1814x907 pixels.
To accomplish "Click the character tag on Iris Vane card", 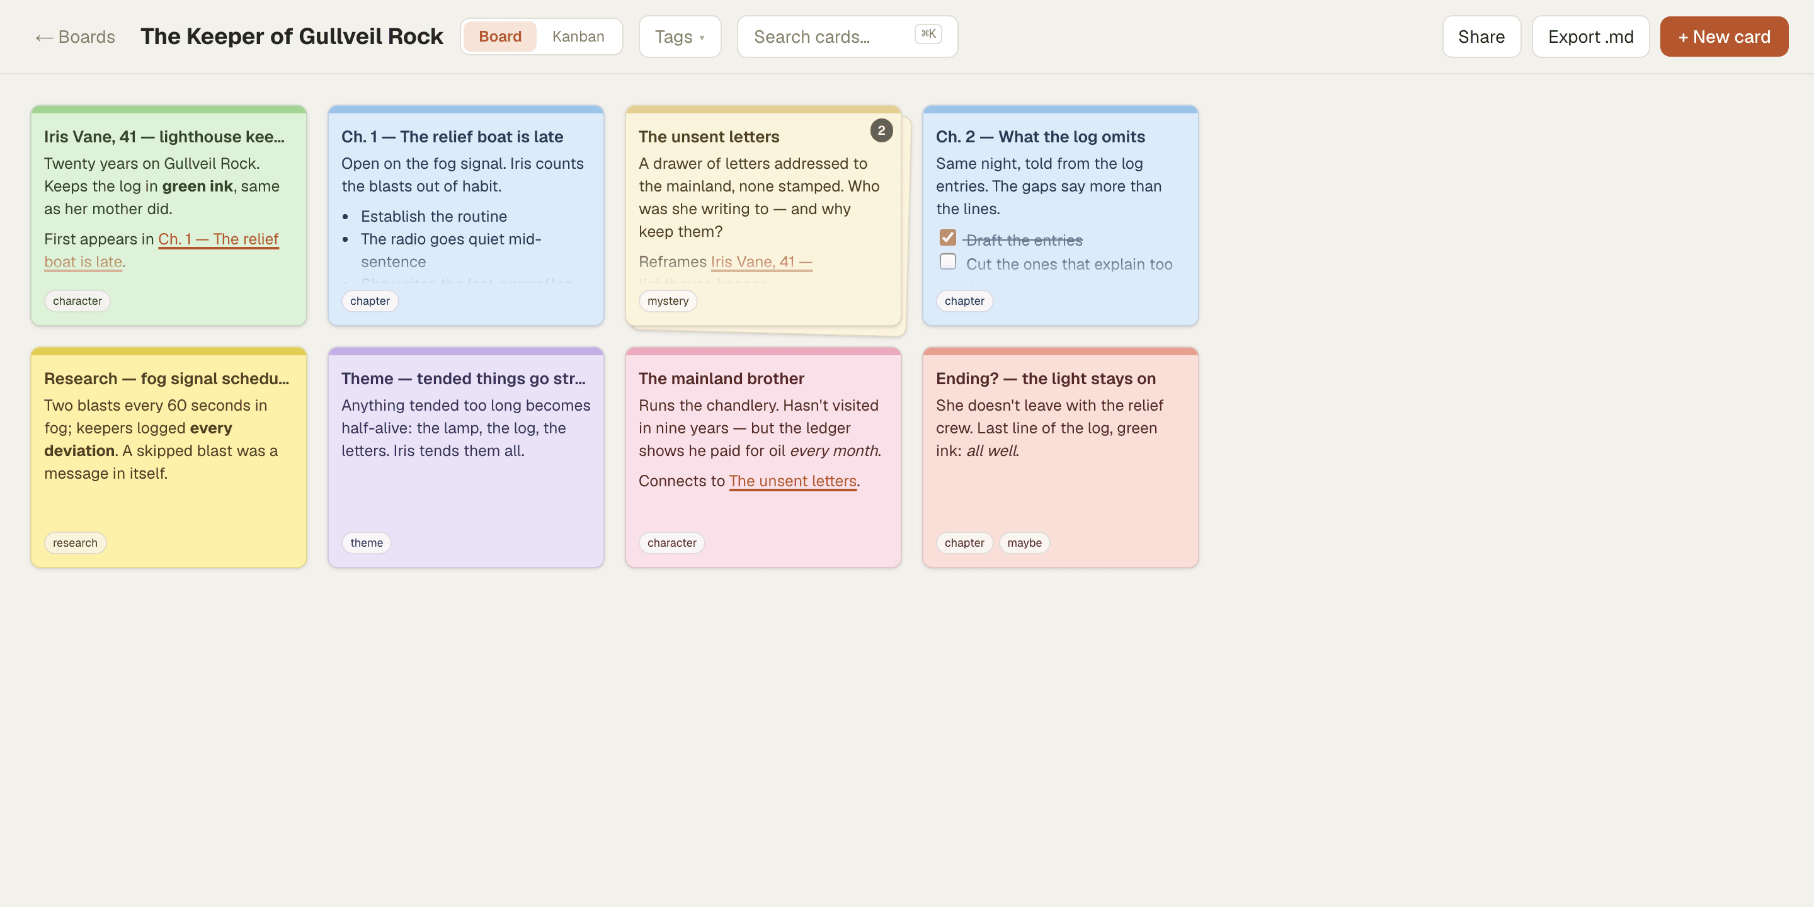I will coord(77,302).
